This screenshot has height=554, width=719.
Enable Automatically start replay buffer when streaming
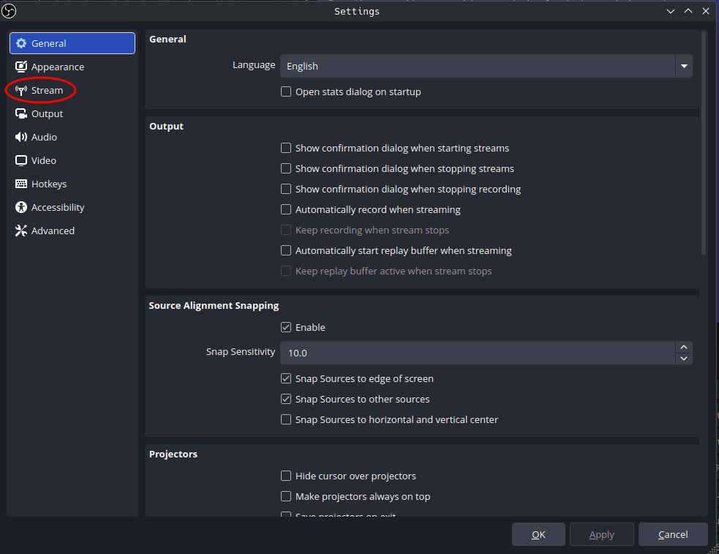286,250
